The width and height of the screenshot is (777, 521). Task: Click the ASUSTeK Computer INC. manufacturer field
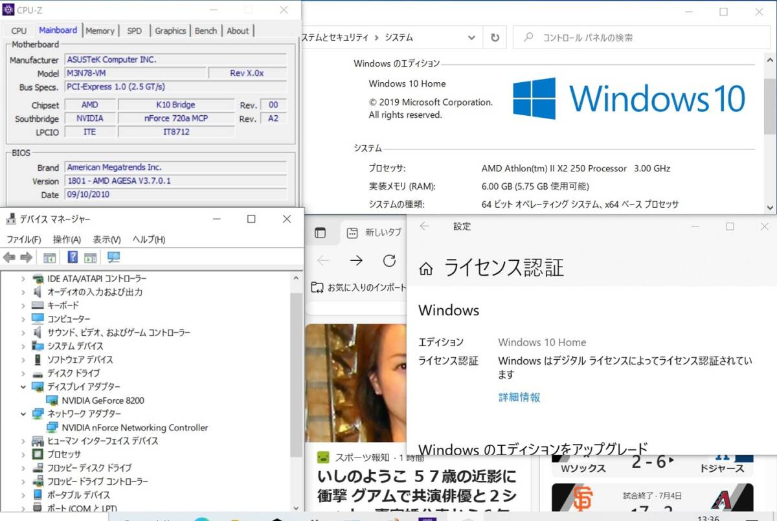pyautogui.click(x=175, y=60)
